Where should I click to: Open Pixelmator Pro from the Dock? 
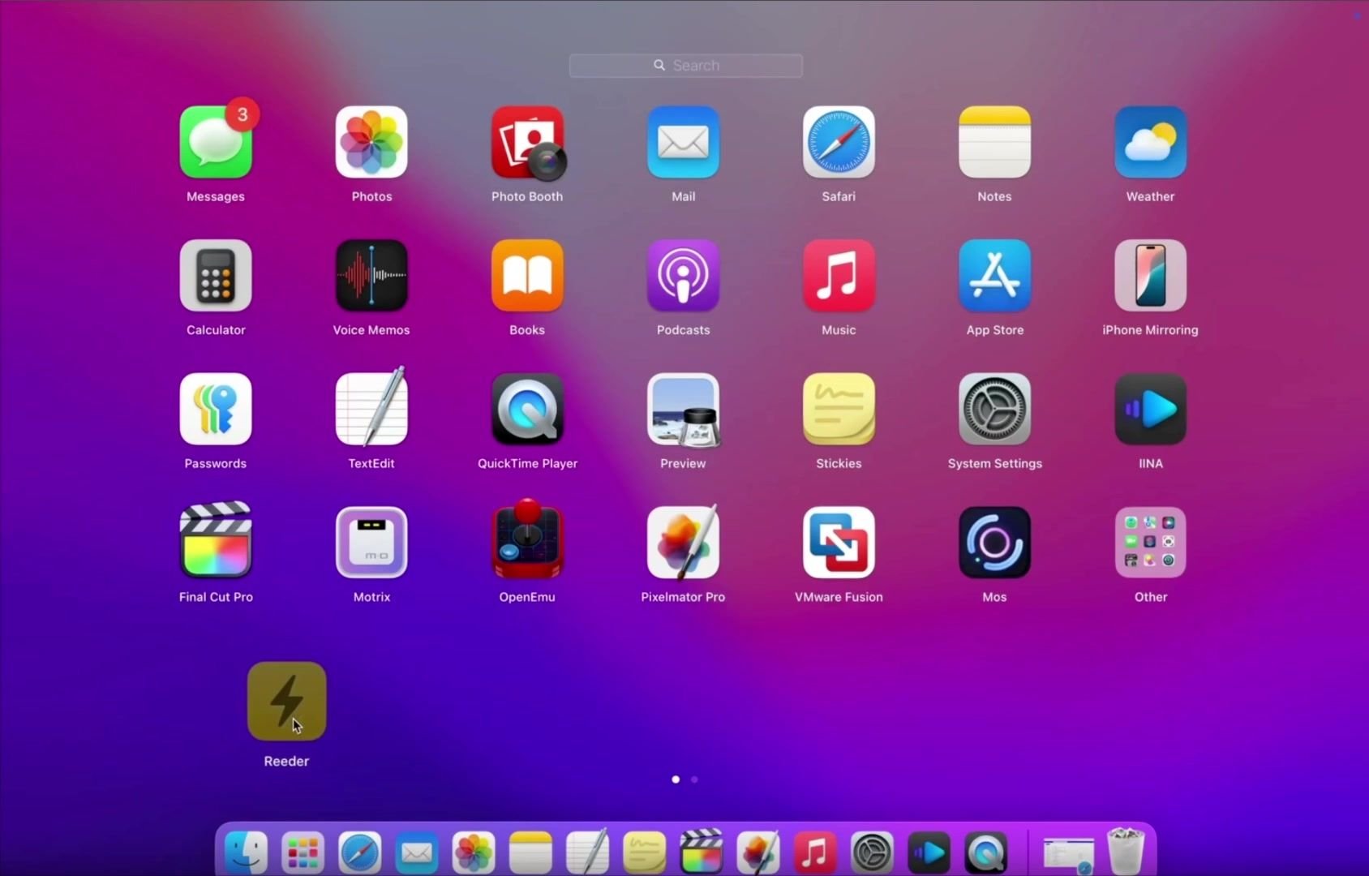point(757,852)
